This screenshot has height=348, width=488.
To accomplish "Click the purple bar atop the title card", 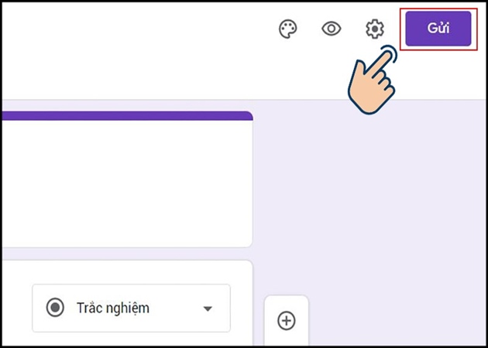I will coord(126,115).
